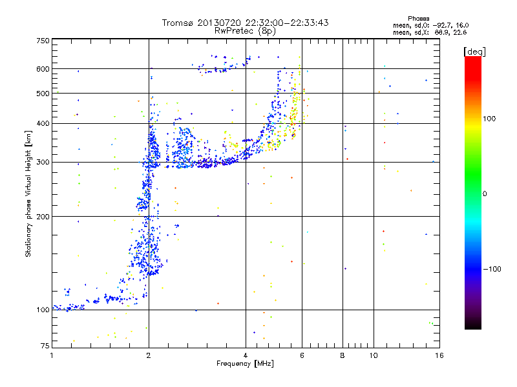Click the black bottom of the colorbar
Image resolution: width=517 pixels, height=387 pixels.
pos(473,324)
